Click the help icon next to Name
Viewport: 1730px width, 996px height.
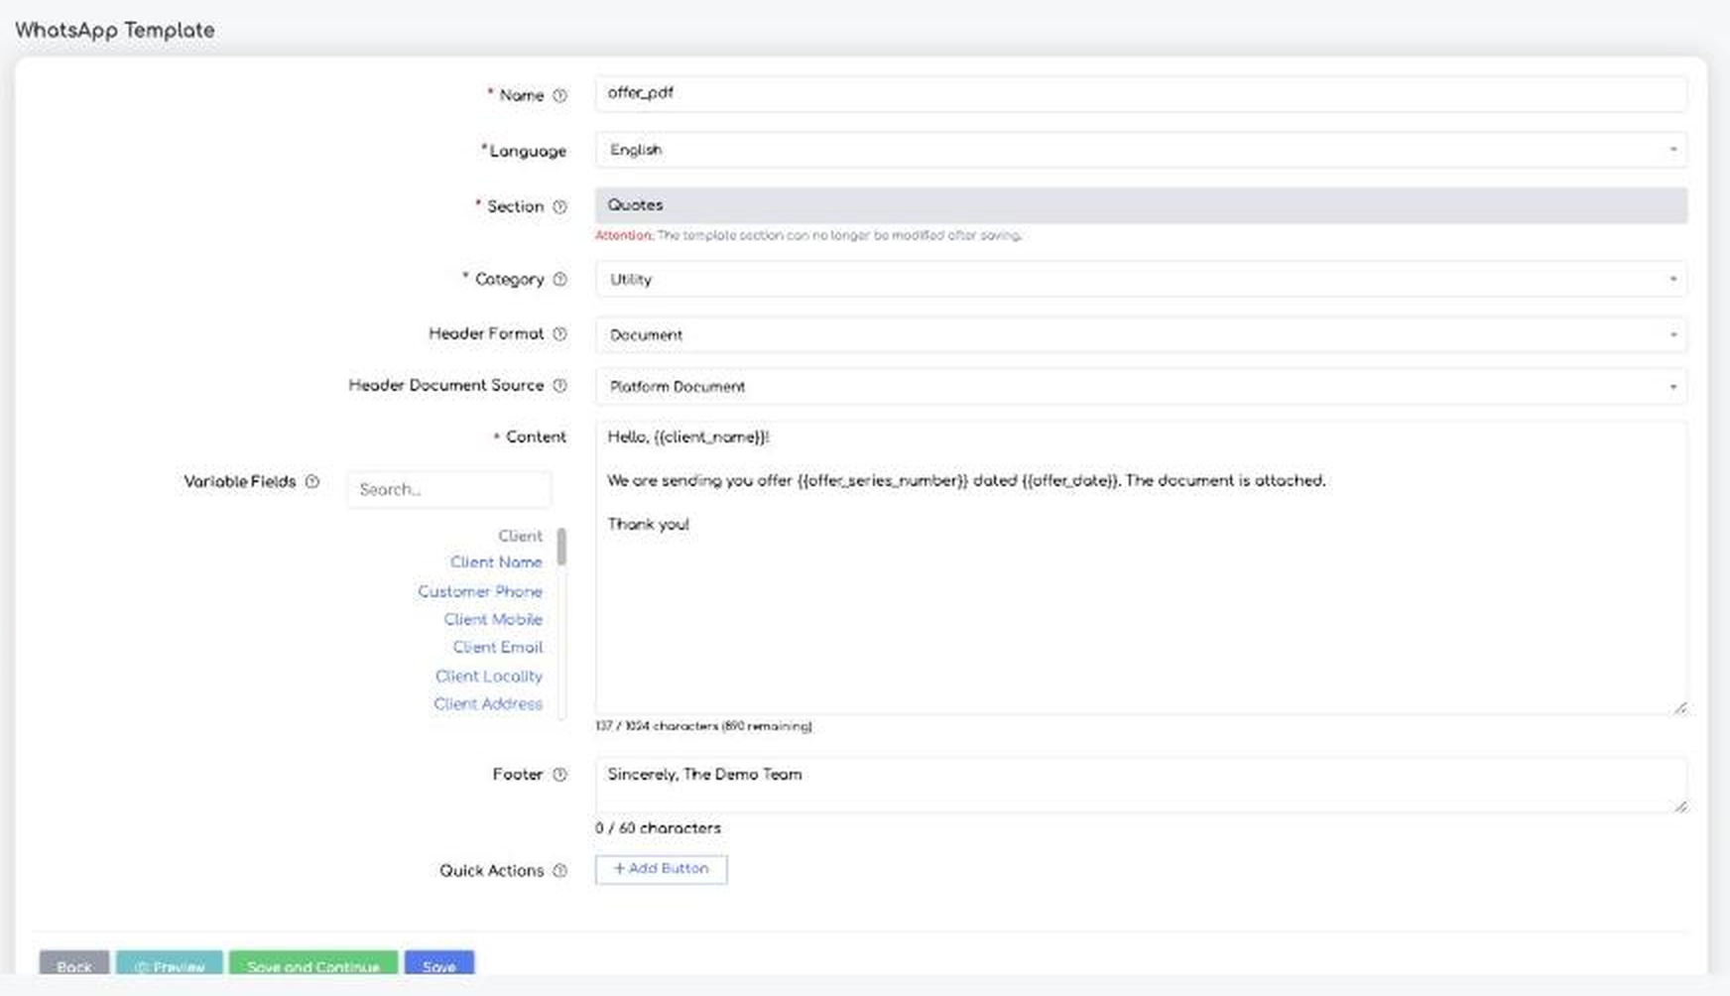pyautogui.click(x=559, y=95)
